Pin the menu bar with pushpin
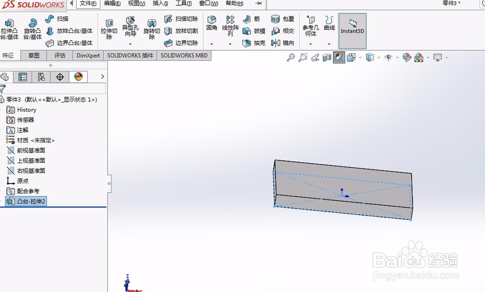The image size is (485, 292). click(x=259, y=3)
